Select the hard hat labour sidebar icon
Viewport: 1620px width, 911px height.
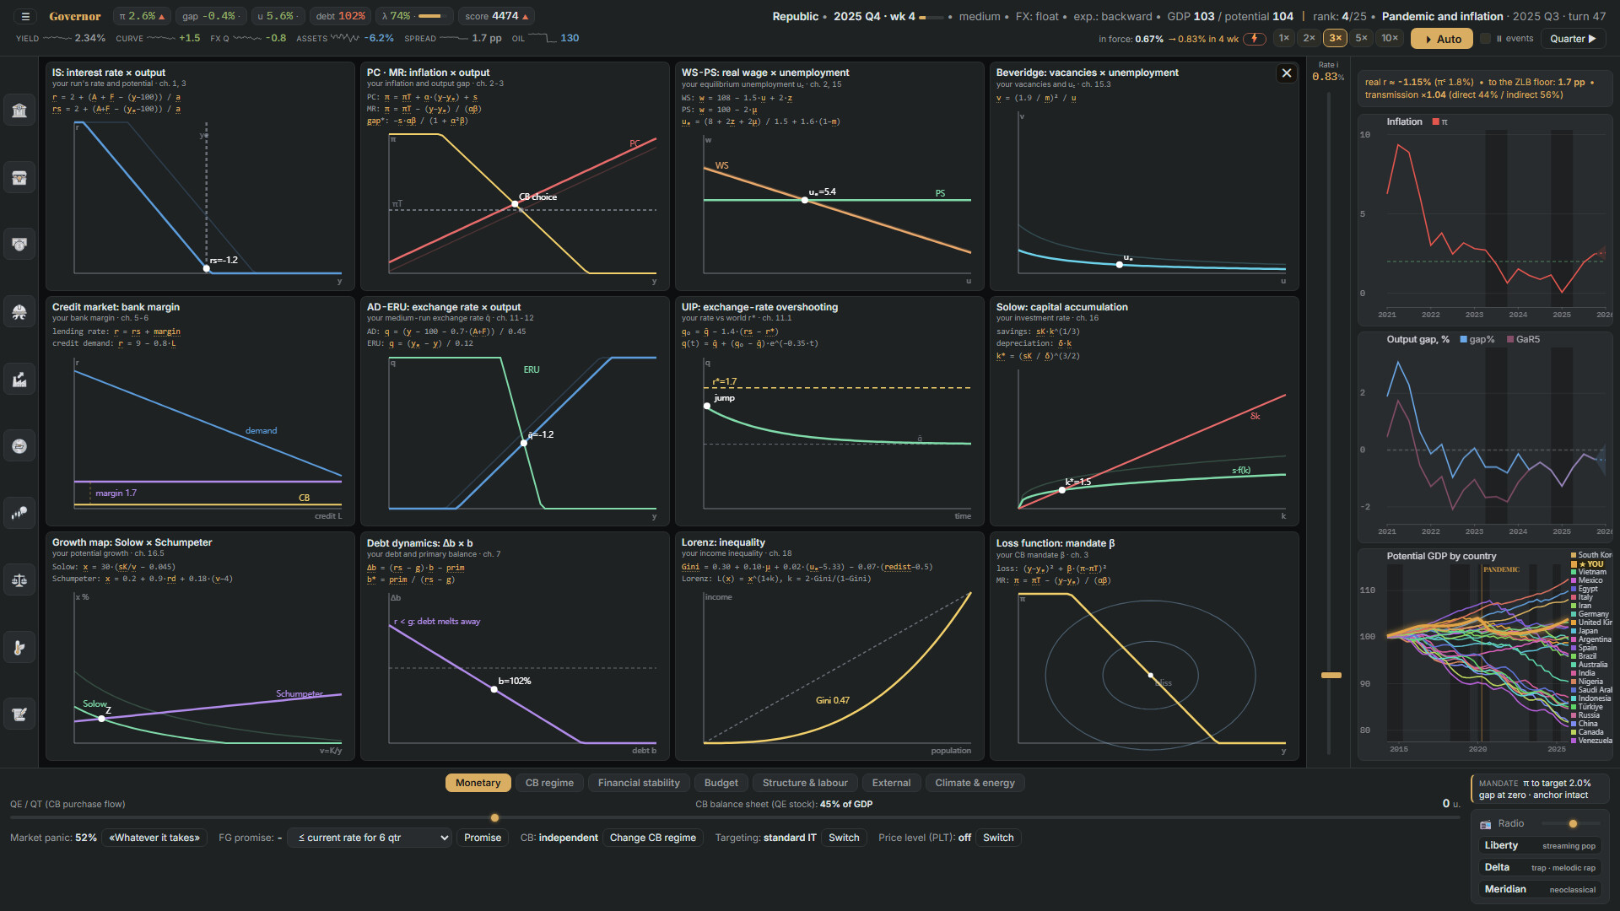(x=19, y=312)
